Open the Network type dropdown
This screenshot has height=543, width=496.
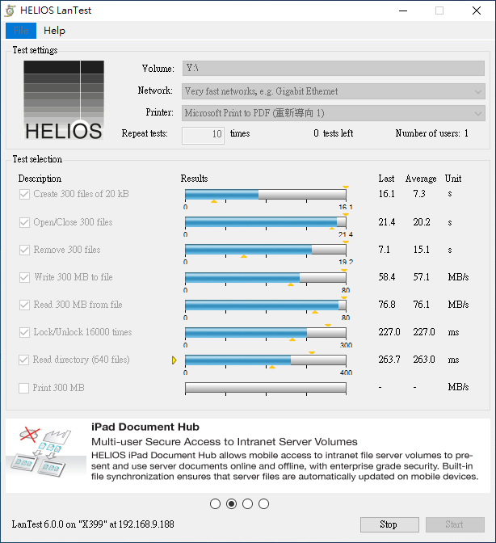point(334,91)
